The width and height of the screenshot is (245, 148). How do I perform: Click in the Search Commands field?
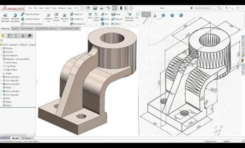click(205, 8)
